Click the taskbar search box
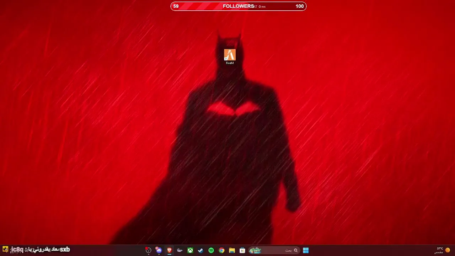 (274, 250)
